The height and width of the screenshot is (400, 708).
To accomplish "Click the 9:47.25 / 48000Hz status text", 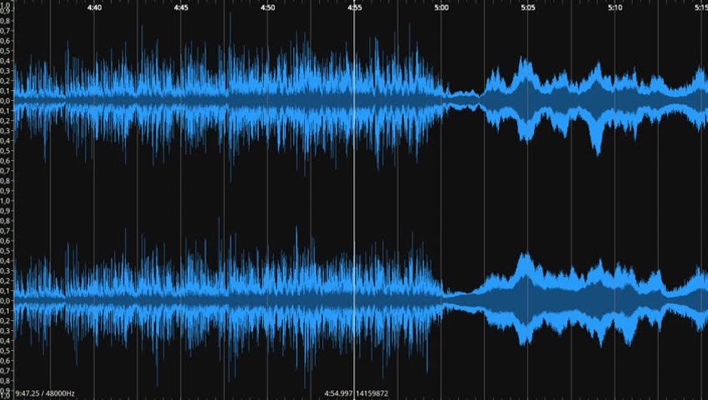I will [x=45, y=393].
